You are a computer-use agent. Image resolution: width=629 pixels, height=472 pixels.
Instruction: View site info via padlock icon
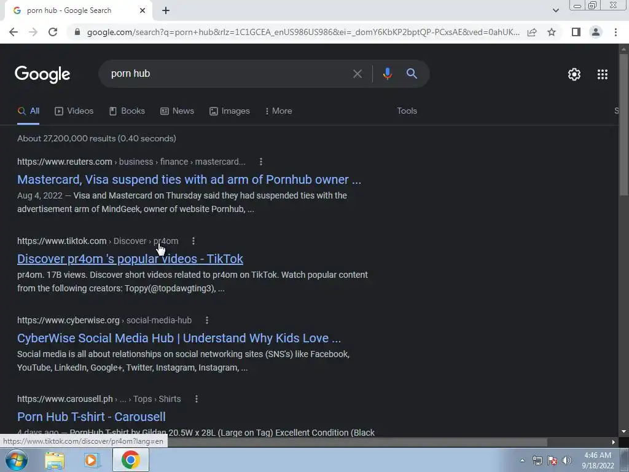tap(77, 32)
